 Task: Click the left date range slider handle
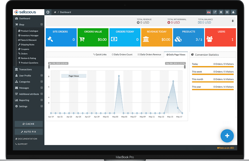tap(49, 67)
